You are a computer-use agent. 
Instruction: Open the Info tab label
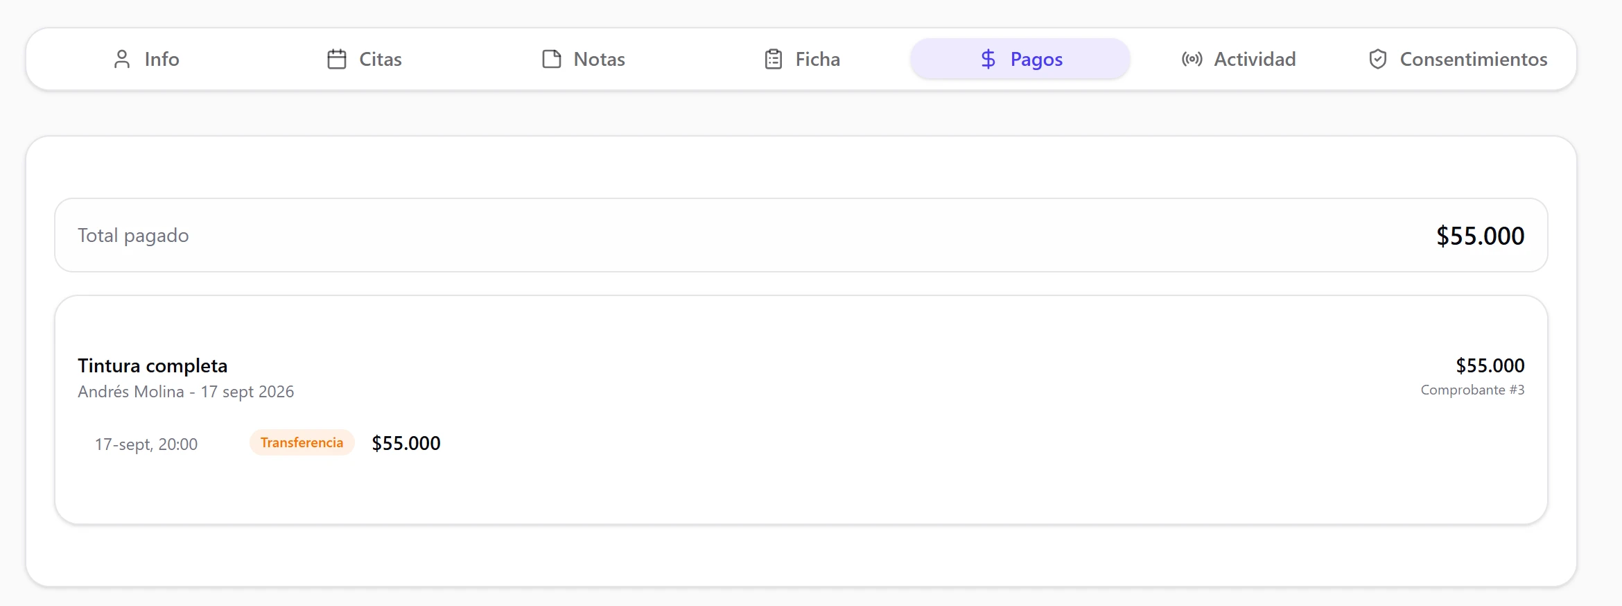point(162,59)
